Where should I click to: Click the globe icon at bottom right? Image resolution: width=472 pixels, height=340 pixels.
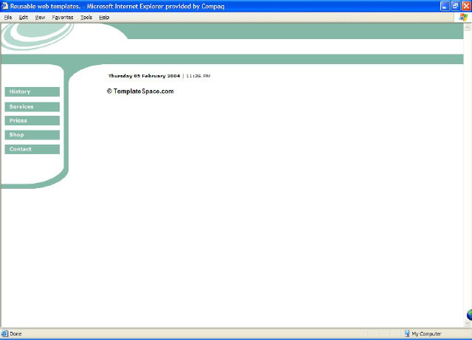pyautogui.click(x=468, y=315)
